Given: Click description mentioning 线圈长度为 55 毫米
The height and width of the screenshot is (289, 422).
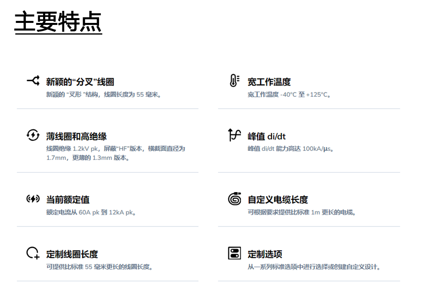Looking at the screenshot, I should tap(103, 94).
